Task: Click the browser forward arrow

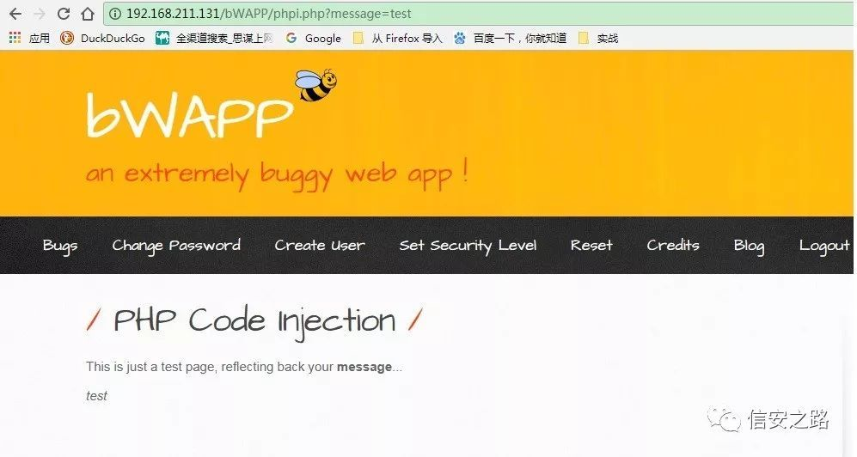Action: (x=40, y=14)
